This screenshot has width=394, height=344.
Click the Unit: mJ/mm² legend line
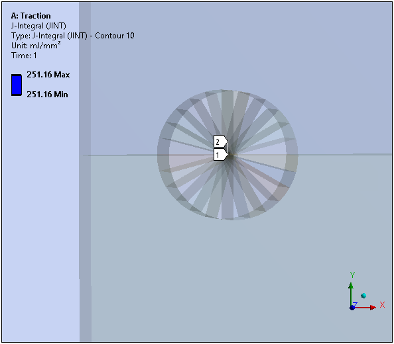coord(36,46)
